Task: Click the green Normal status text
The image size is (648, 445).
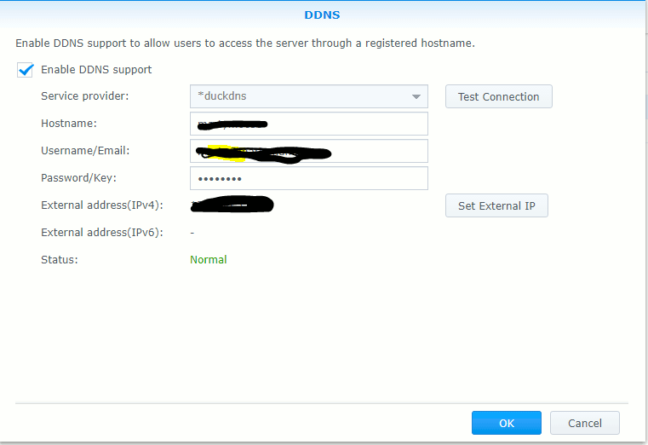Action: point(209,259)
